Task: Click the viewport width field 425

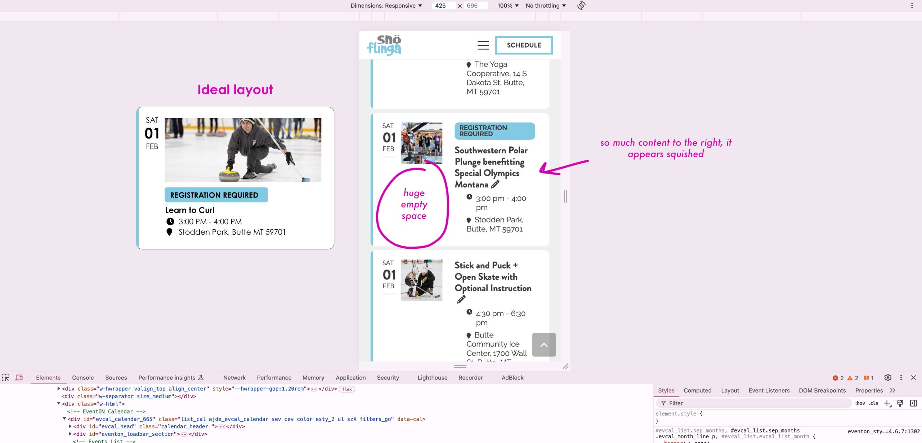Action: pos(443,5)
